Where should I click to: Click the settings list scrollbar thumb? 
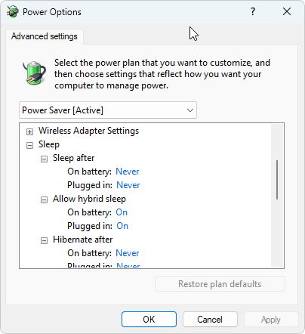click(277, 180)
